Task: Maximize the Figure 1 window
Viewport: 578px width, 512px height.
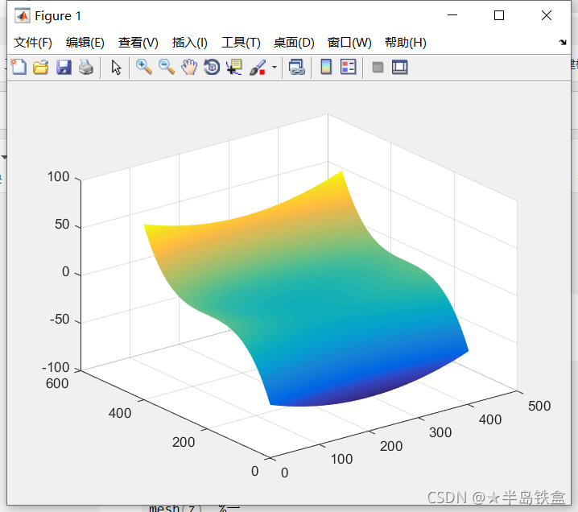Action: pyautogui.click(x=499, y=15)
